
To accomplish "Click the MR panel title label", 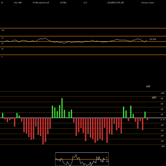I will pos(148,87).
